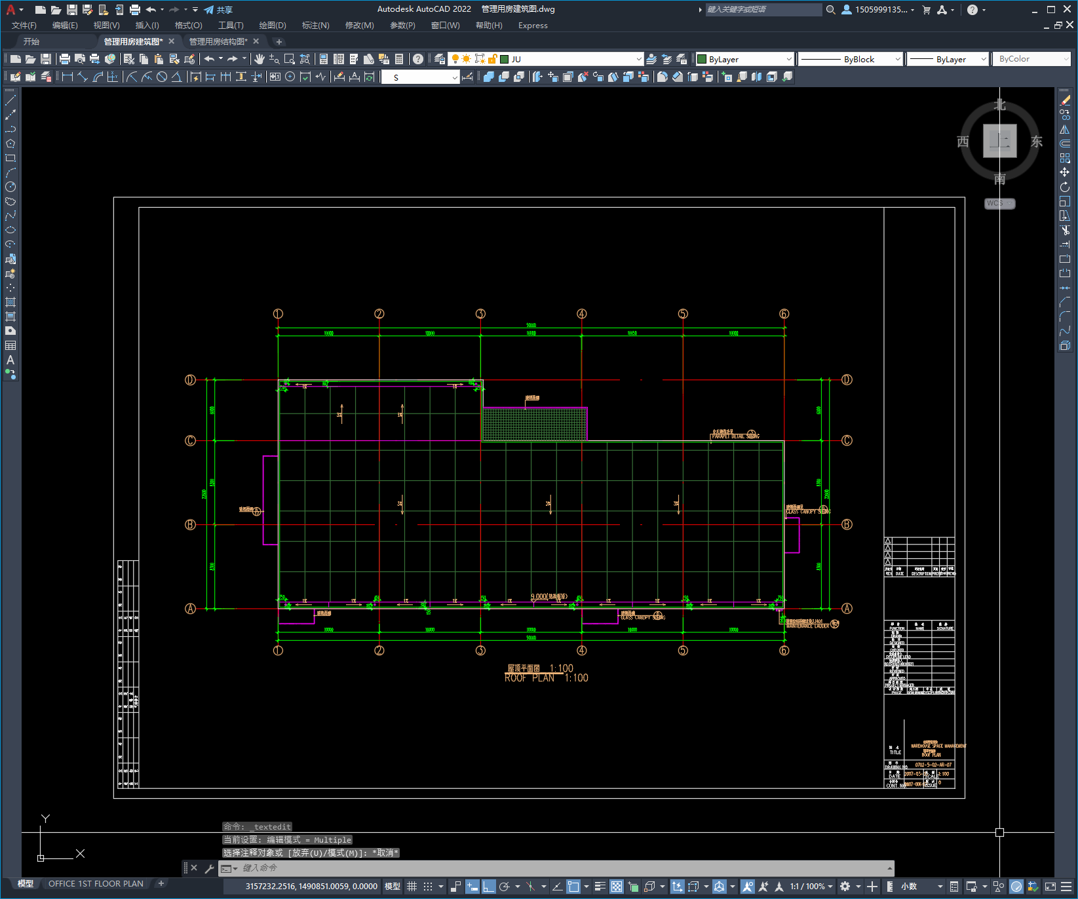1078x899 pixels.
Task: Click the WCS button under the ViewCube
Action: [x=999, y=203]
